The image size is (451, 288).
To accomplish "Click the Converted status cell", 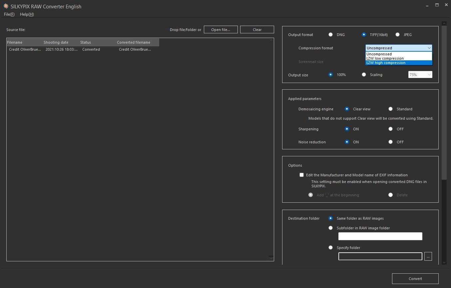I will tap(91, 49).
